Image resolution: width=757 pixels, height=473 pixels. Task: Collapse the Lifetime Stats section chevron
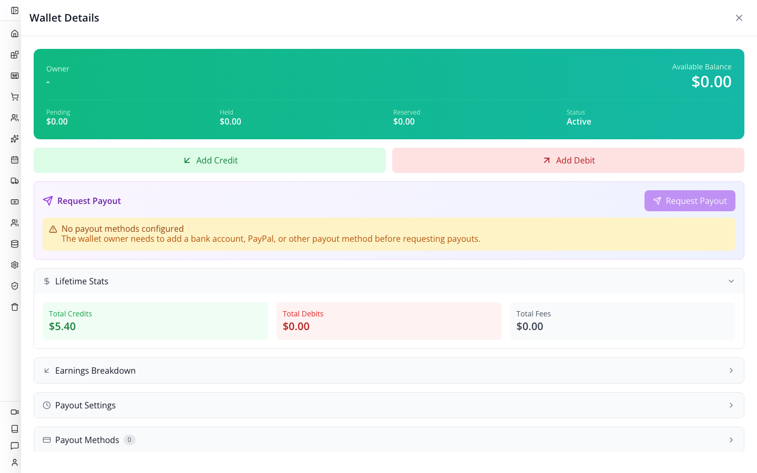(x=731, y=281)
